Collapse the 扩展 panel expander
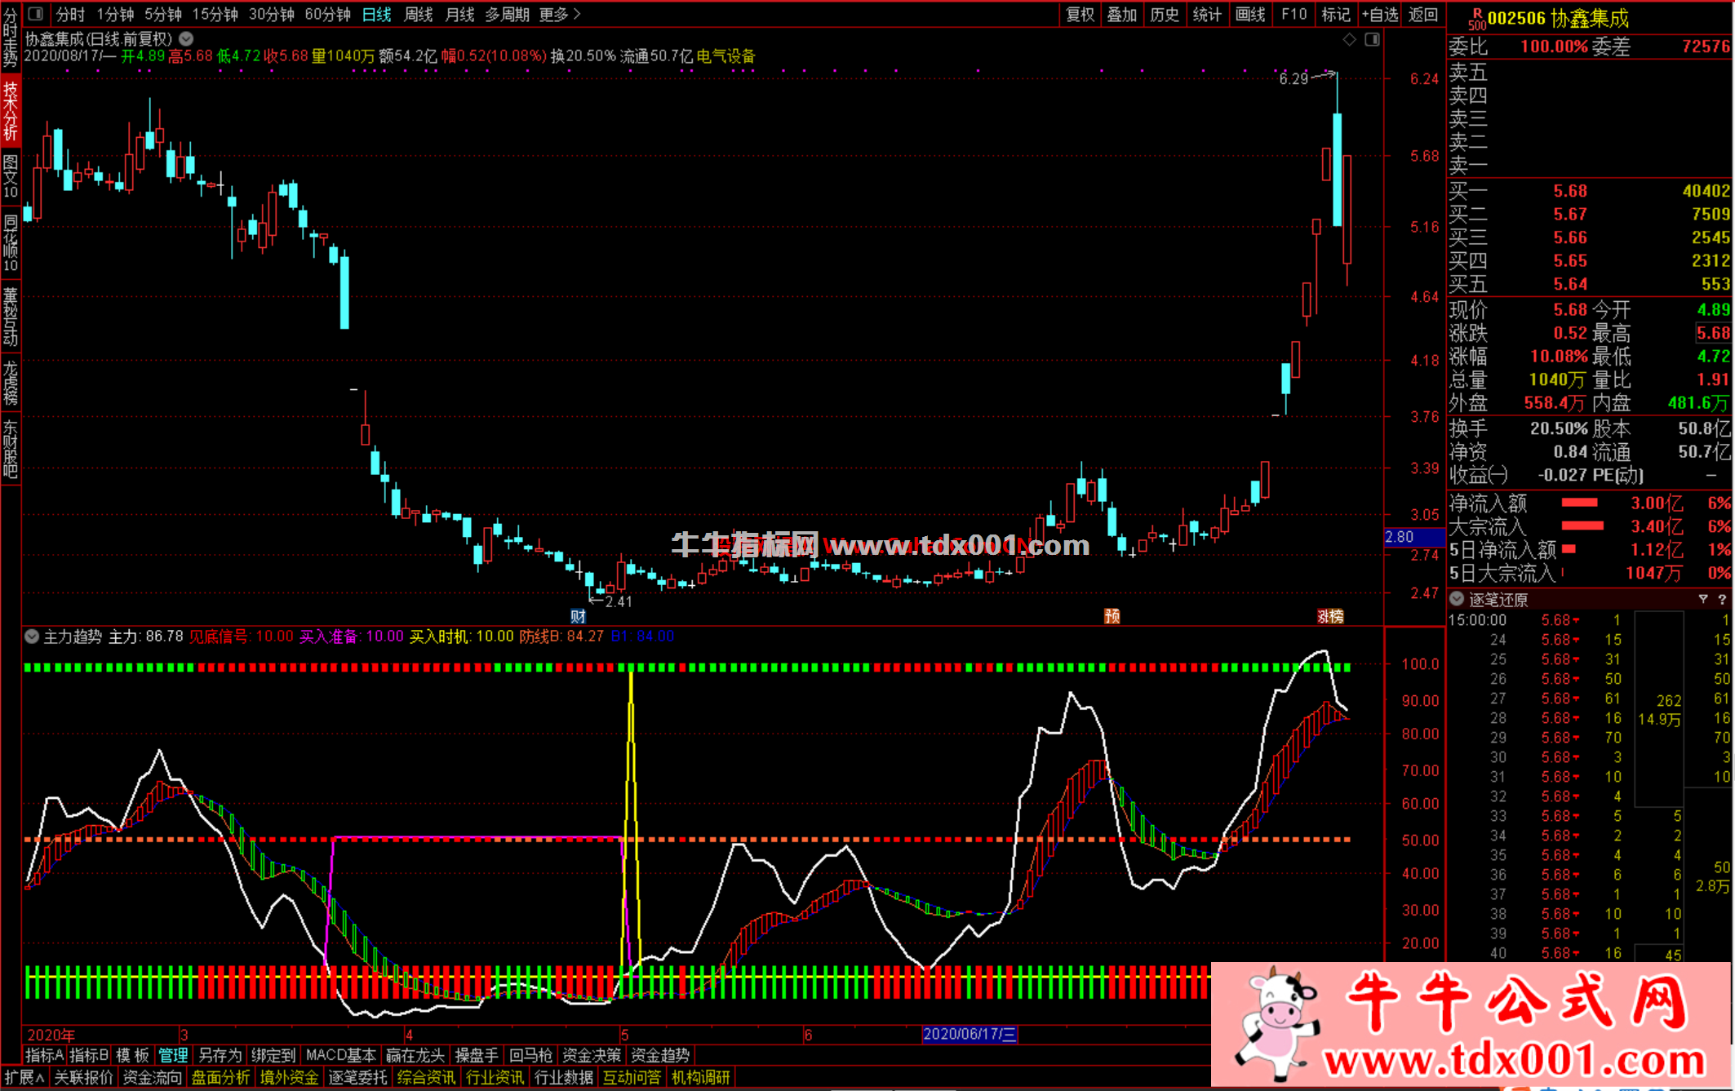 coord(24,1077)
